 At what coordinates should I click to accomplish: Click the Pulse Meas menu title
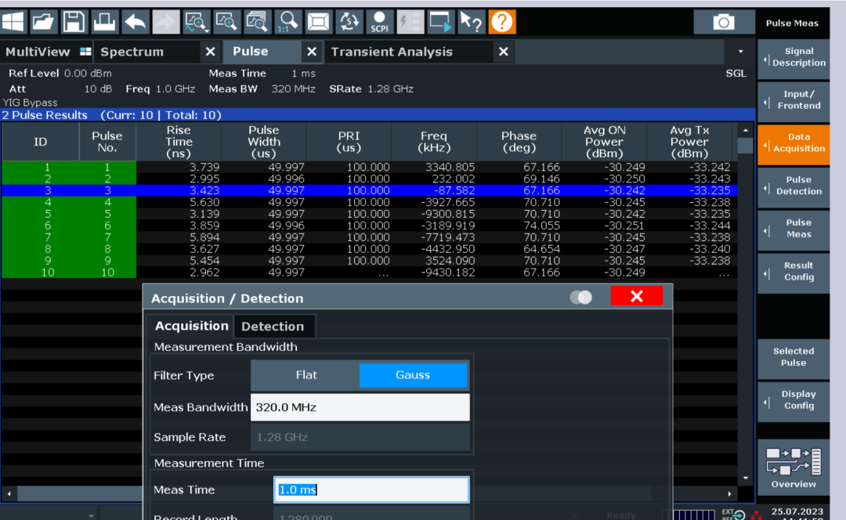tap(792, 23)
